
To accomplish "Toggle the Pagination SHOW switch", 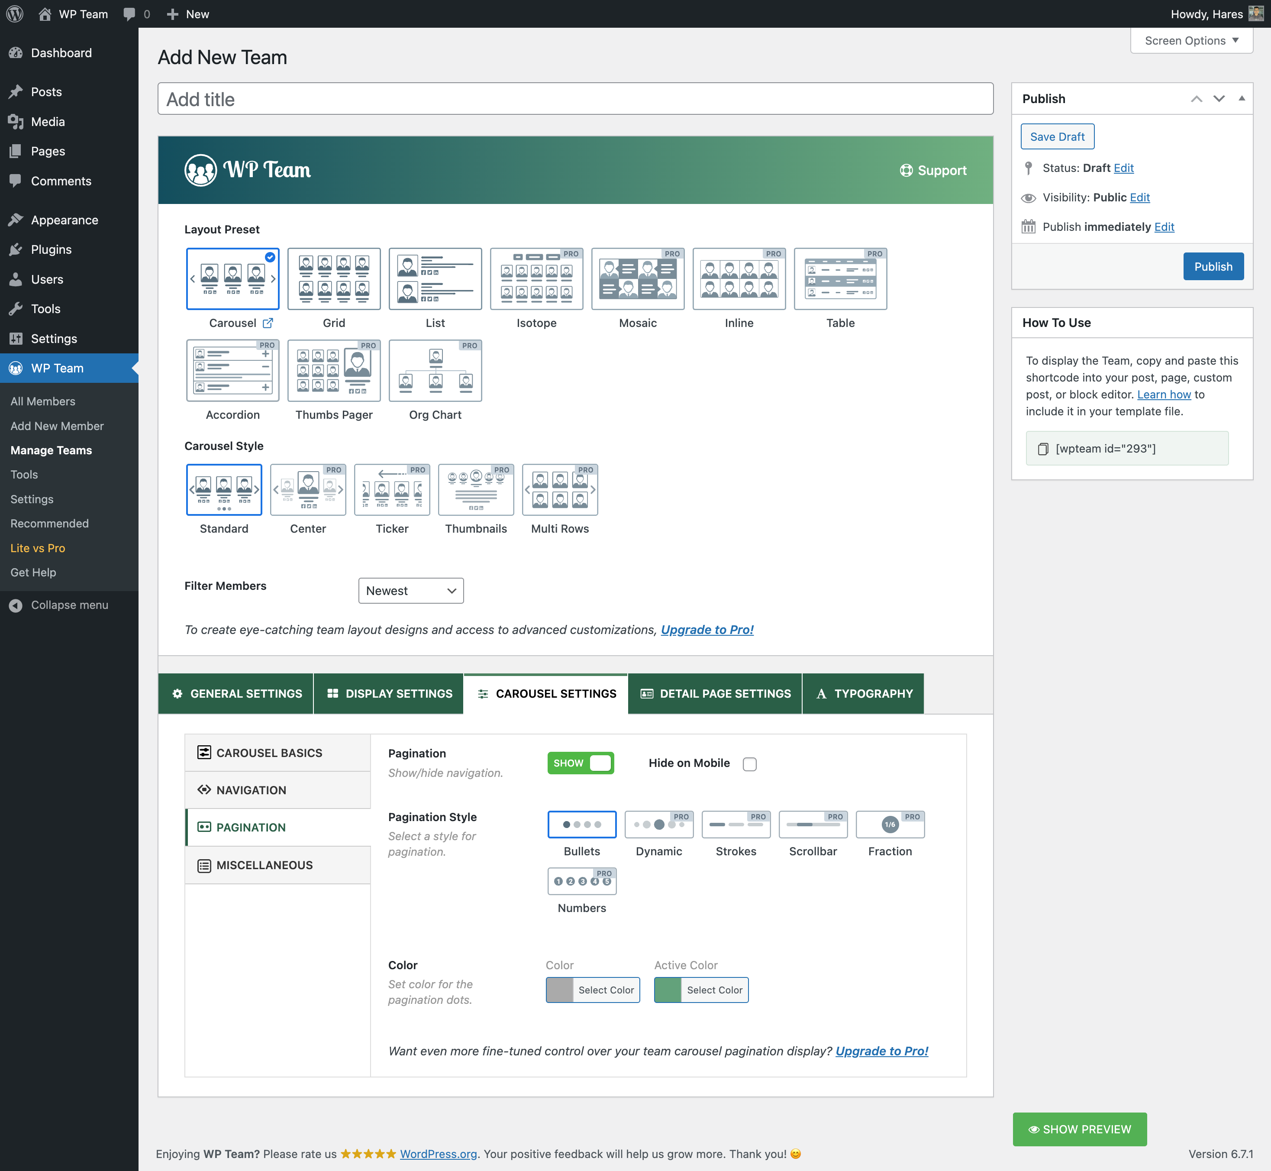I will pos(580,763).
